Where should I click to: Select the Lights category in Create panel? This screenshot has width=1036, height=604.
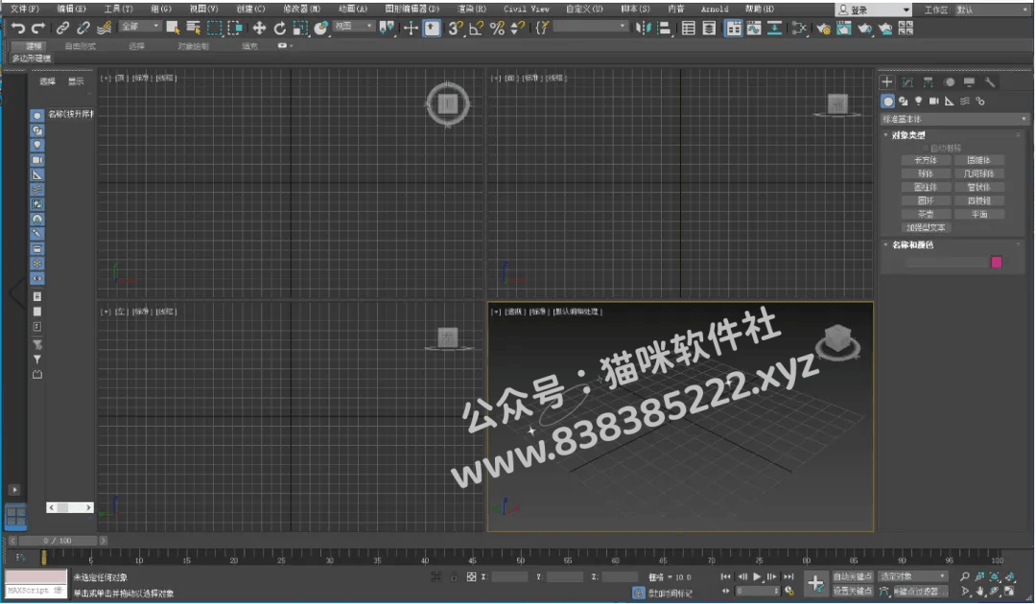pyautogui.click(x=918, y=101)
